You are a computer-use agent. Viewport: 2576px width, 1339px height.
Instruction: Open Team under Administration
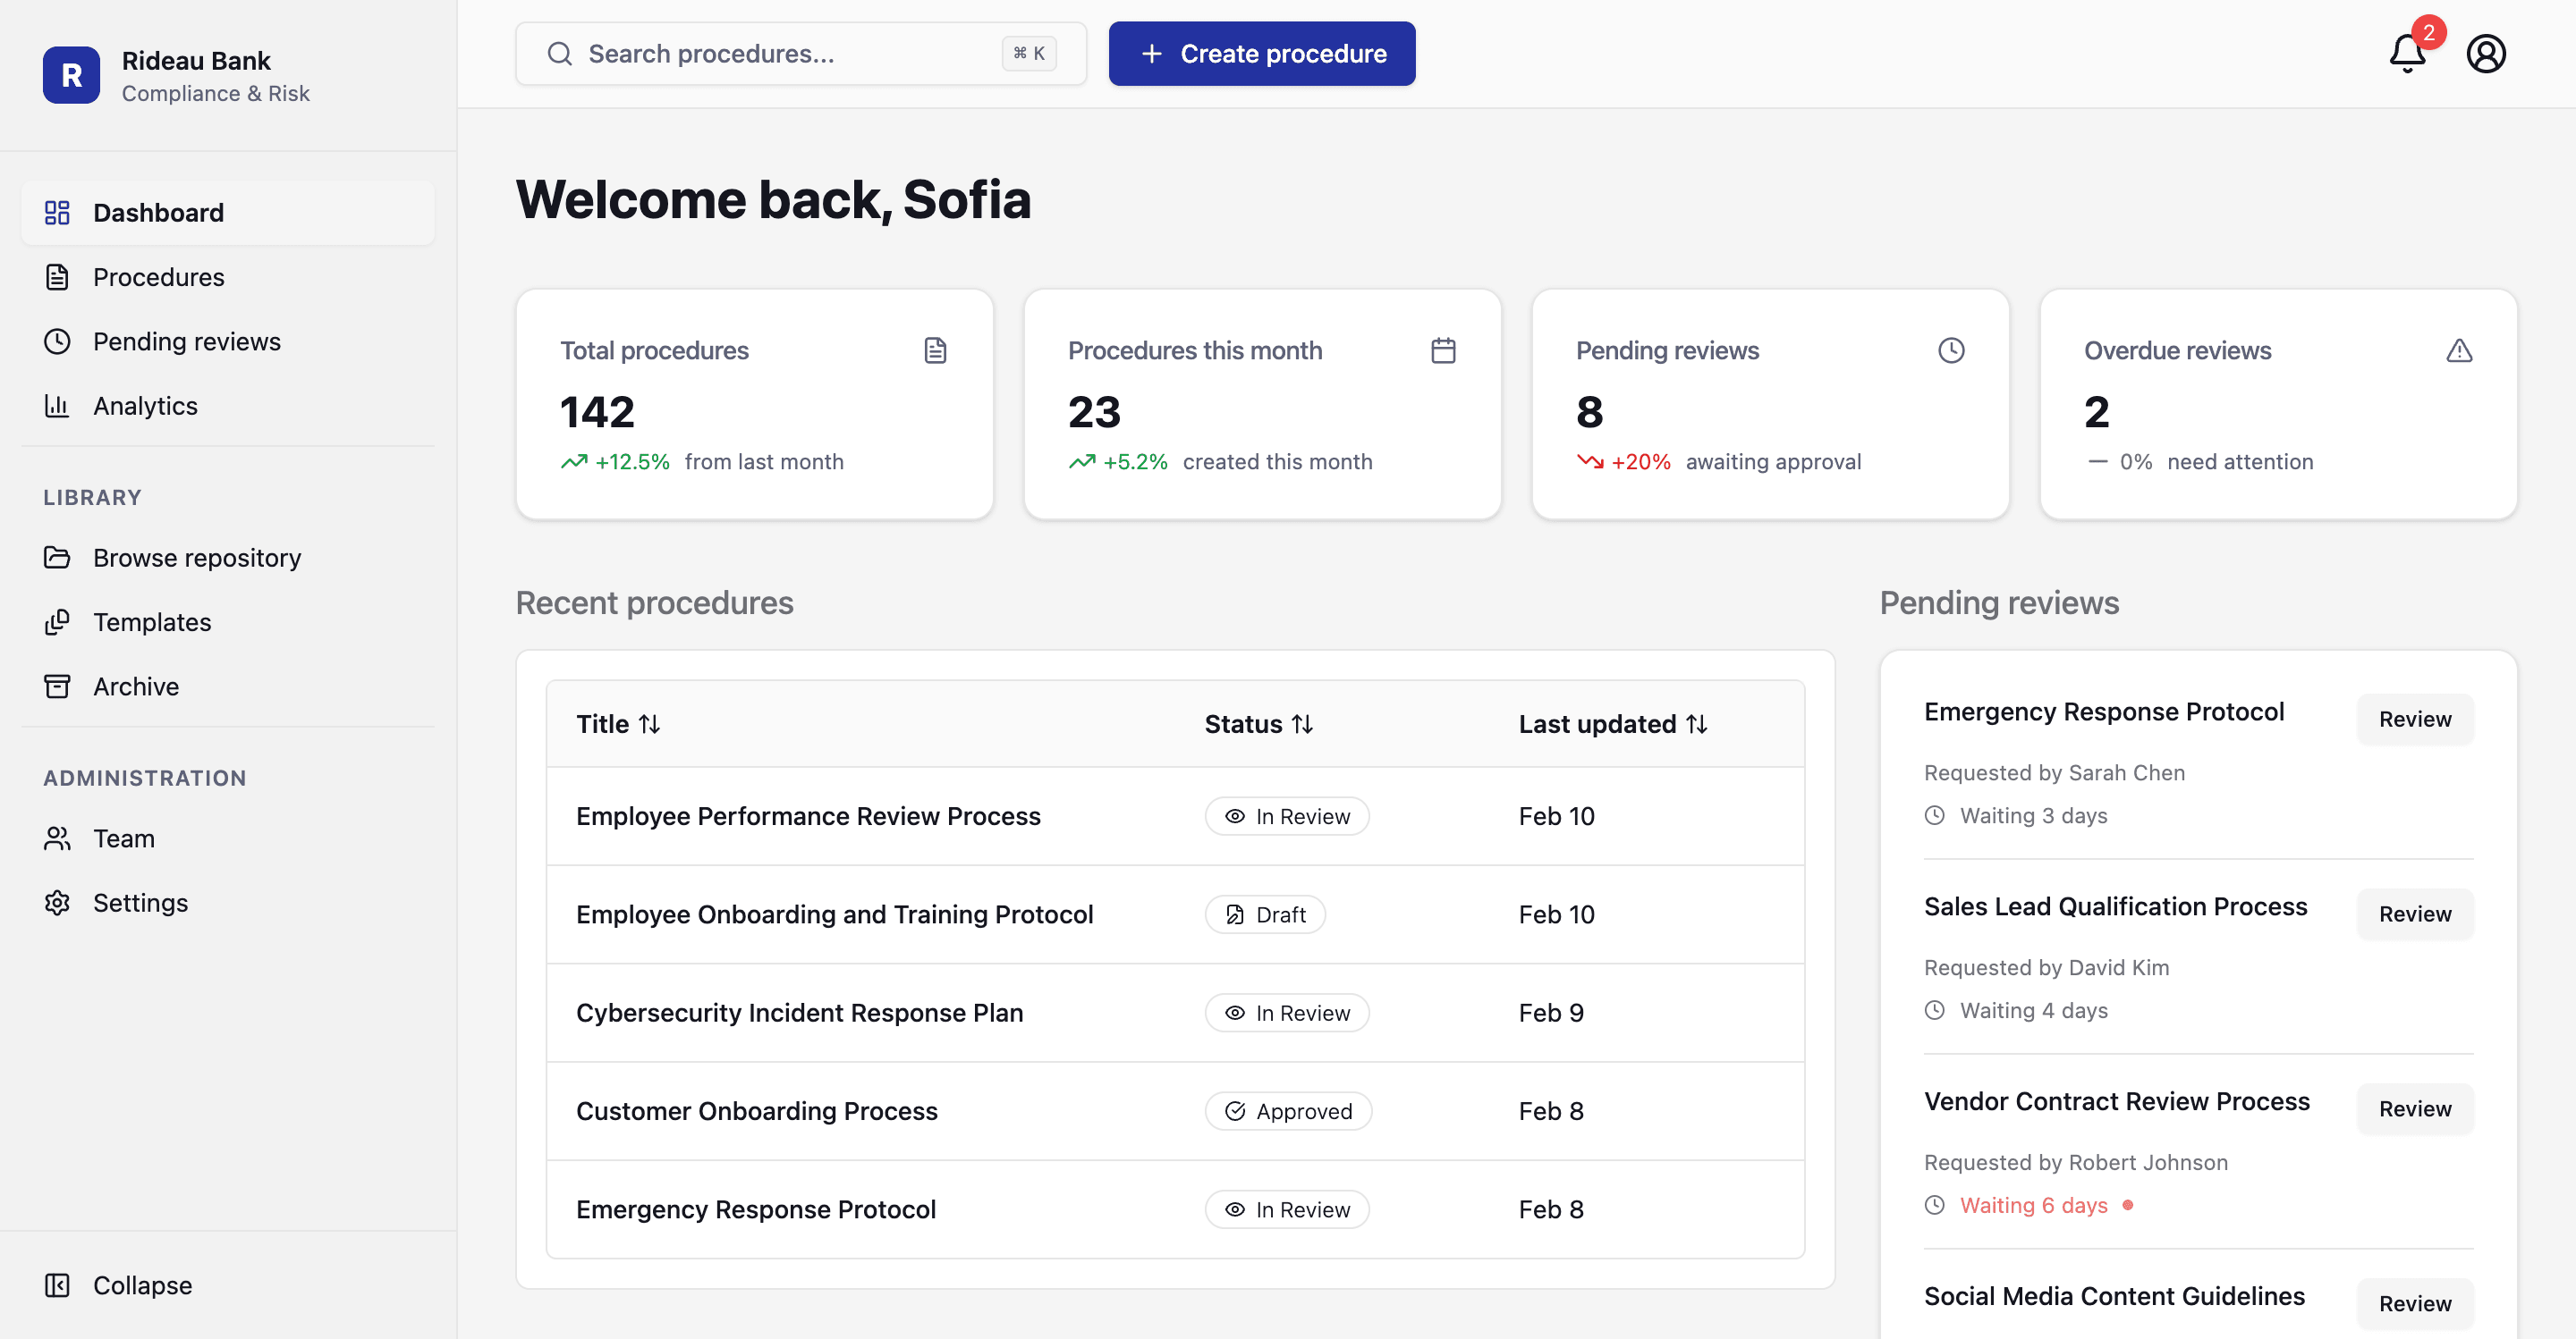[x=124, y=838]
